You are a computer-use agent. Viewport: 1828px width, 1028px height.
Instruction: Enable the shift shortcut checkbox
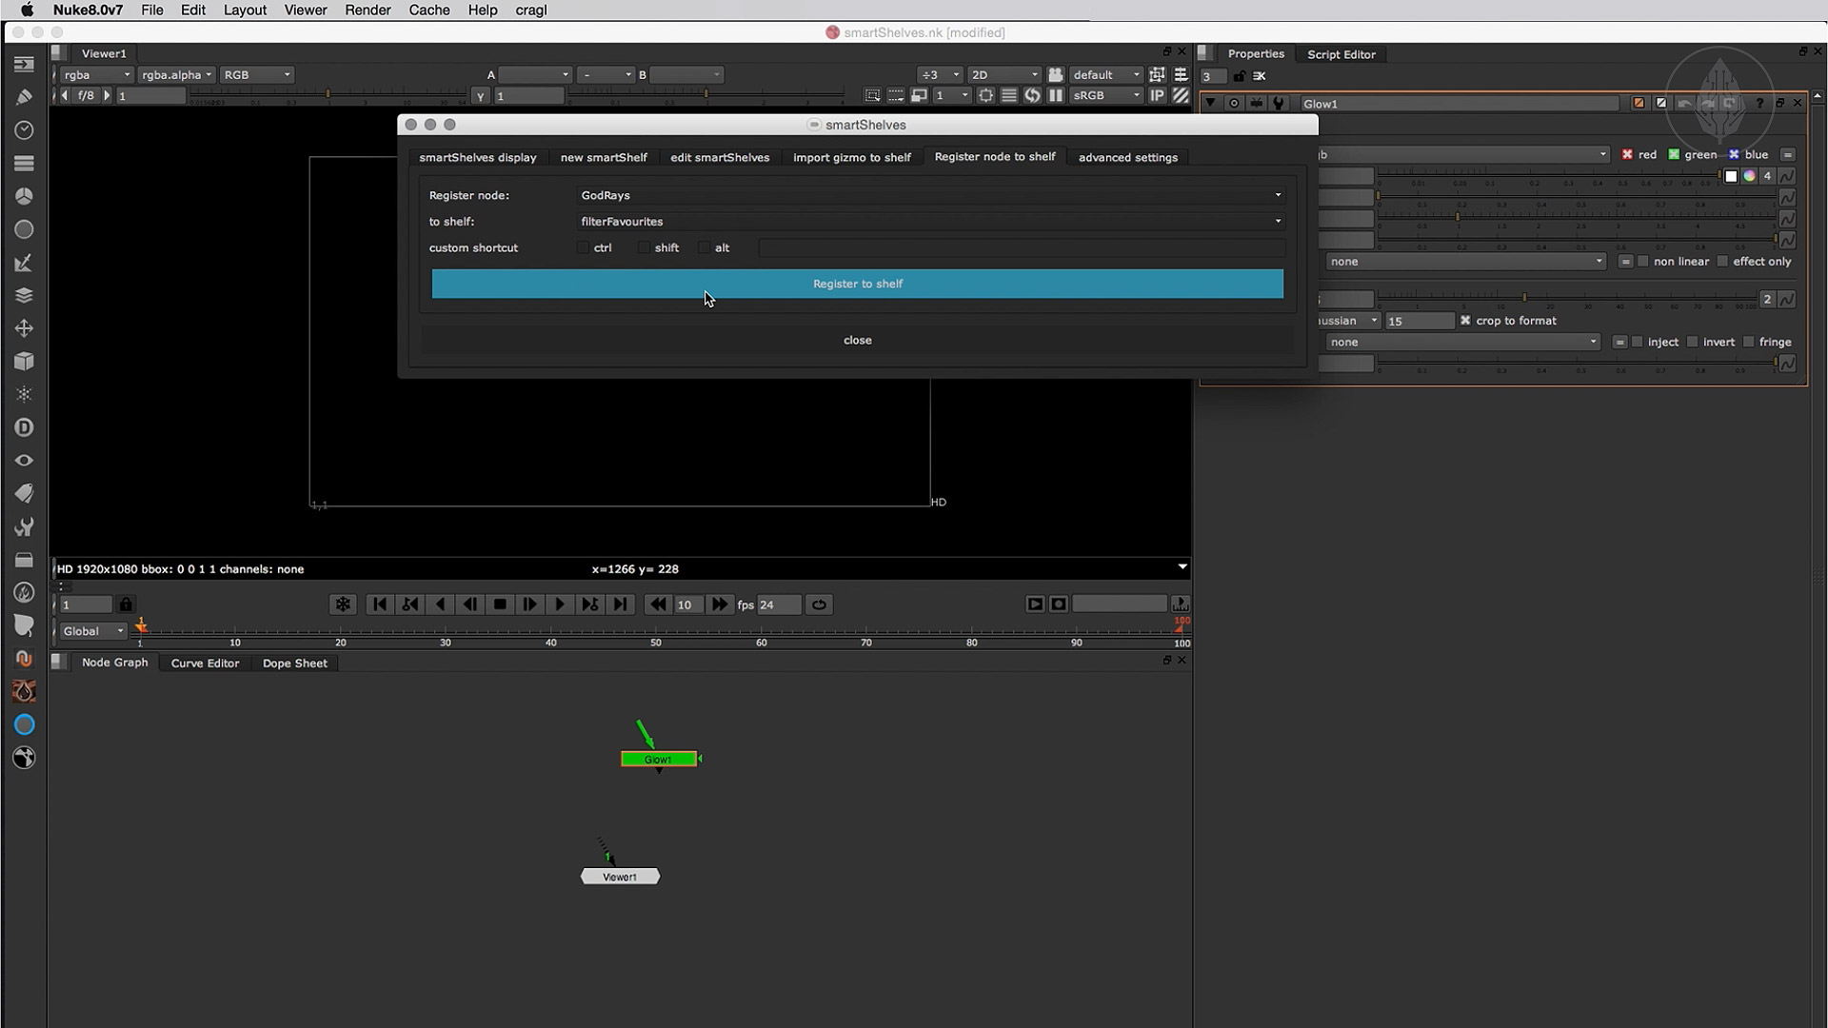(644, 247)
